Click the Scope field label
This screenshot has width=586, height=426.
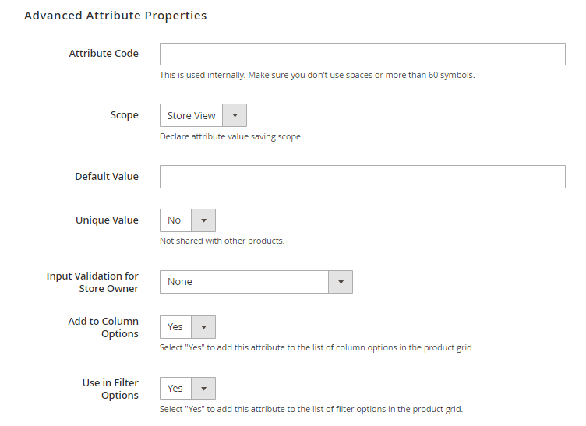(x=125, y=115)
